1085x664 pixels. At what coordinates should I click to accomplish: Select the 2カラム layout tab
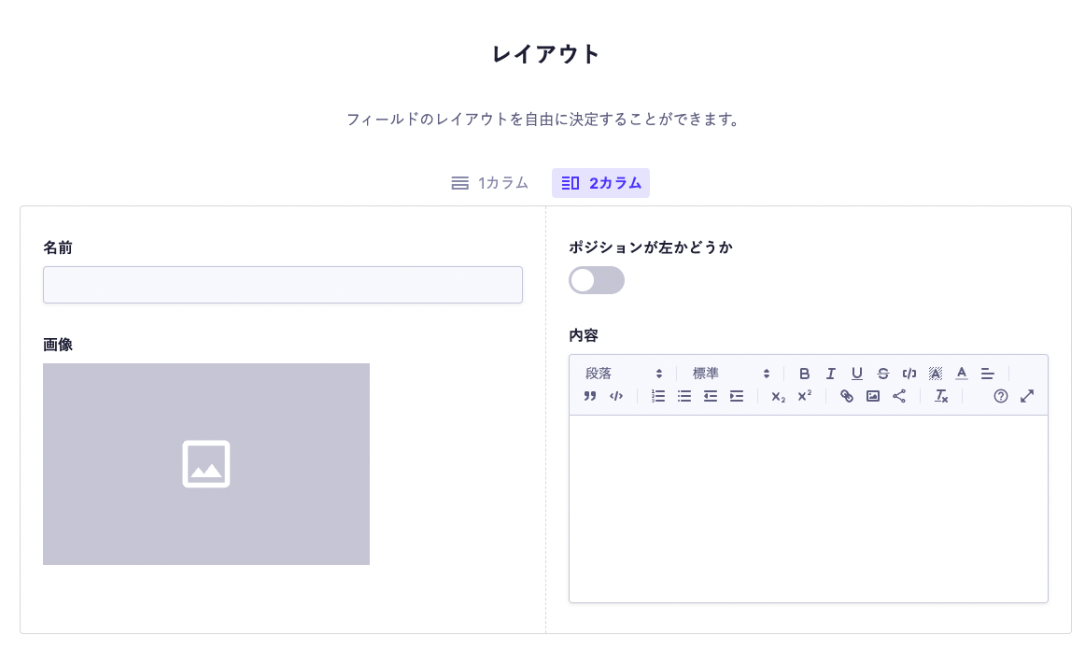pyautogui.click(x=600, y=183)
